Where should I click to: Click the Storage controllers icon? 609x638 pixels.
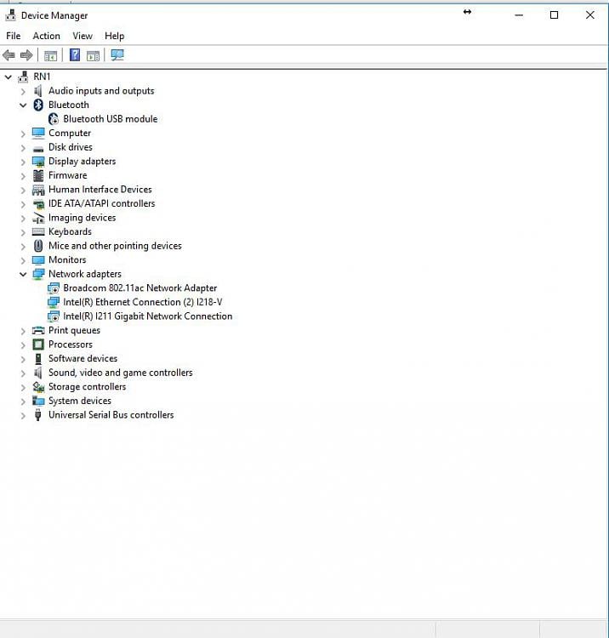pyautogui.click(x=38, y=387)
